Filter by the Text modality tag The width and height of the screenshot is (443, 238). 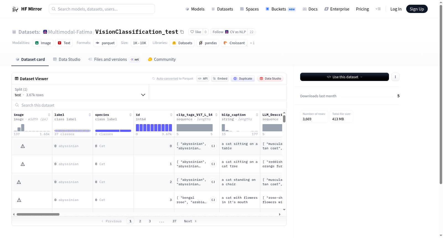coord(64,43)
